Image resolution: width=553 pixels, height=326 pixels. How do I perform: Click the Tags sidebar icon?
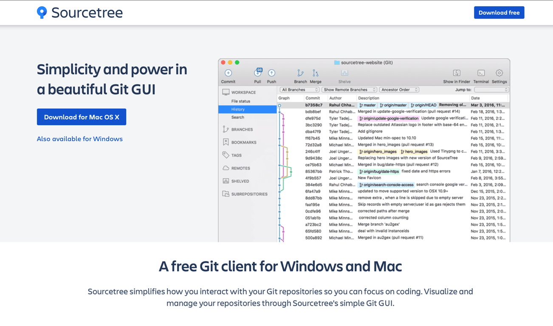click(x=226, y=155)
